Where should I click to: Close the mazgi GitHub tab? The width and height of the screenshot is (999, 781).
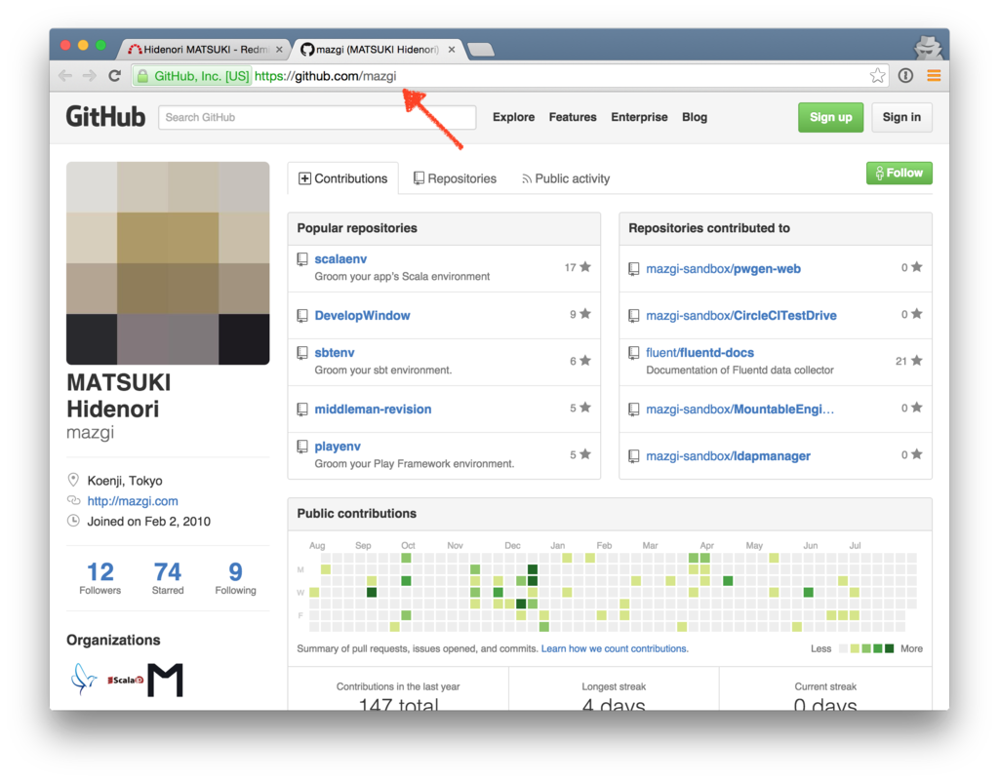click(452, 50)
